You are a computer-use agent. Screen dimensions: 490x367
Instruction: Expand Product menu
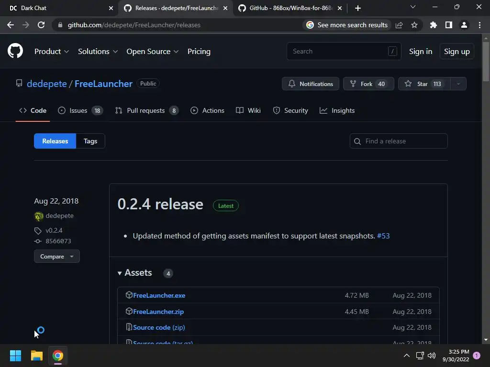point(52,52)
